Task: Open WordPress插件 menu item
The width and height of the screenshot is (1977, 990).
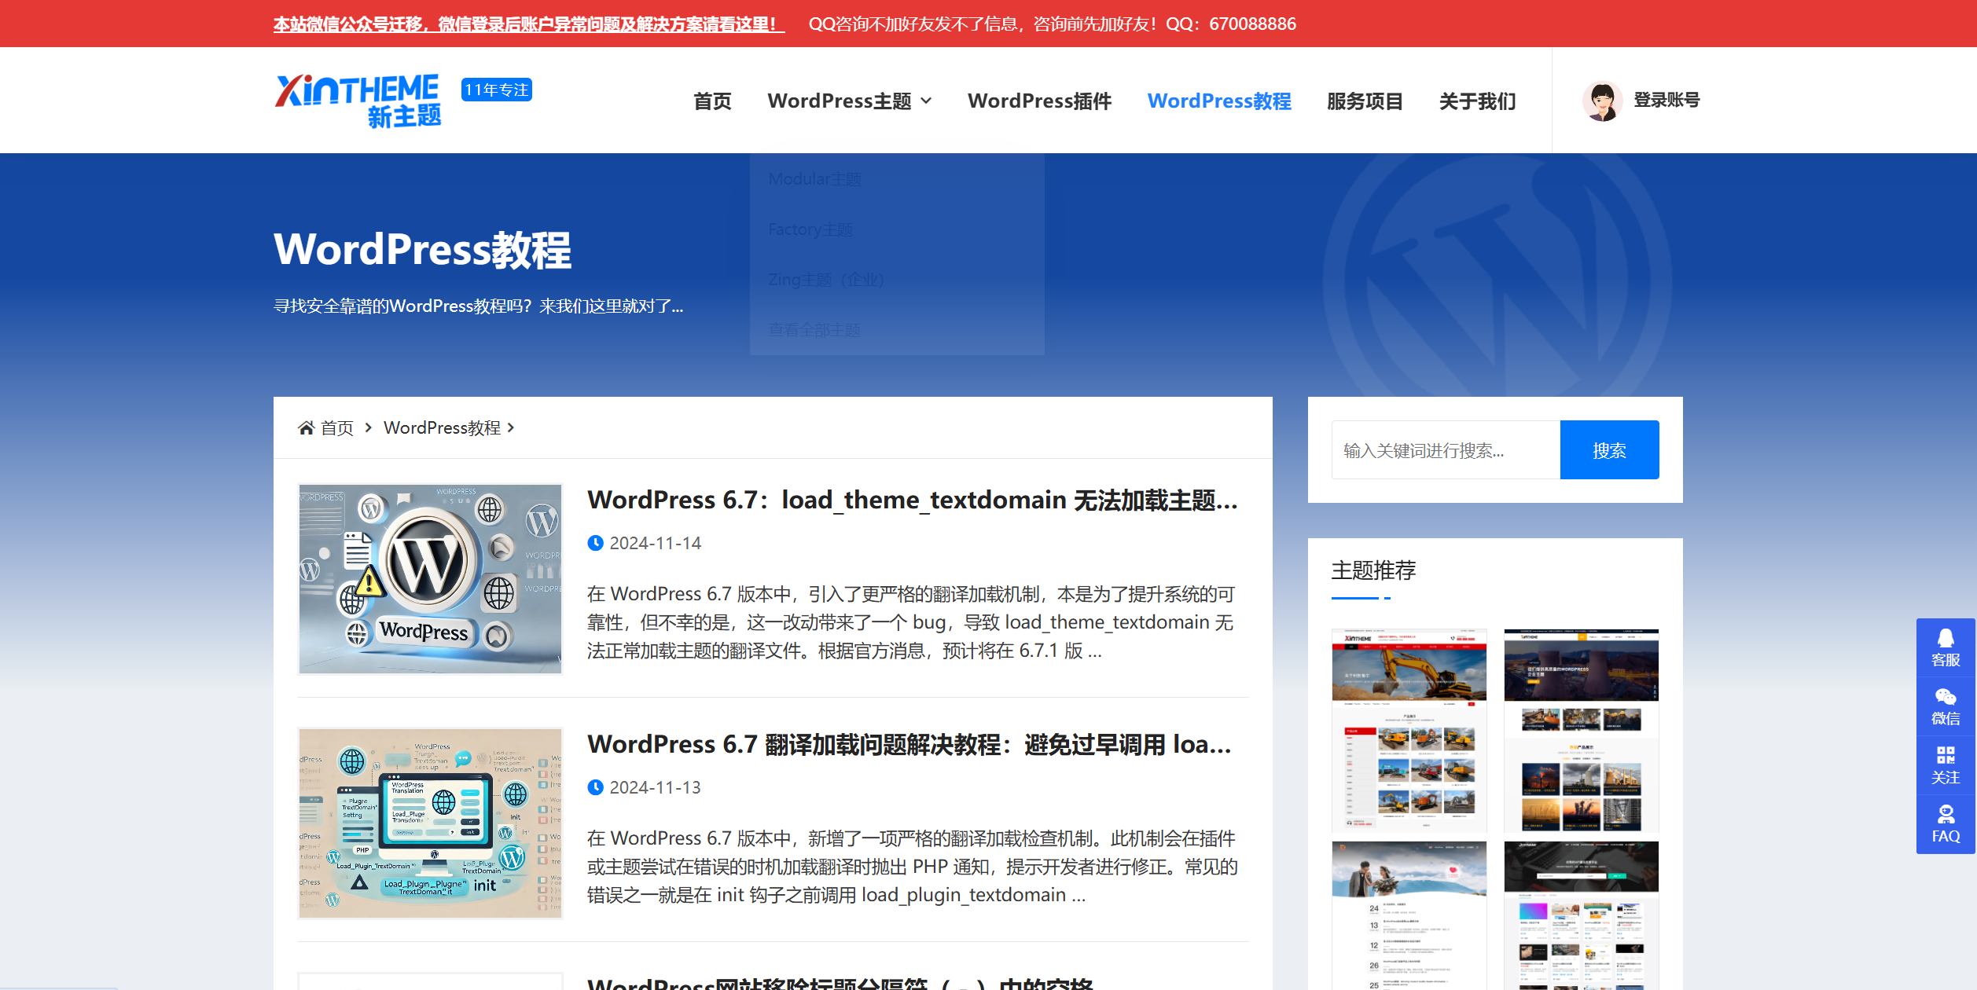Action: pyautogui.click(x=1039, y=101)
